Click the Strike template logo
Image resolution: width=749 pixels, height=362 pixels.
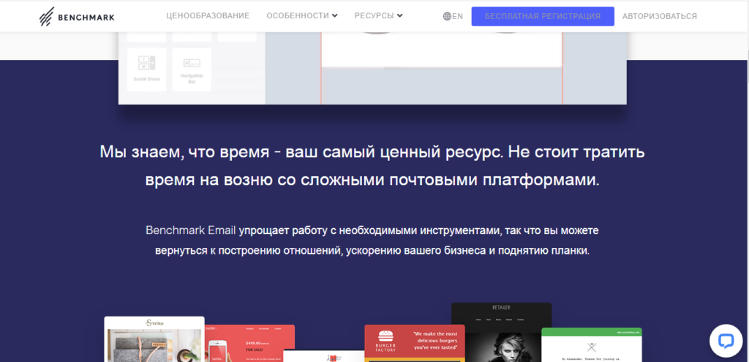[x=154, y=323]
